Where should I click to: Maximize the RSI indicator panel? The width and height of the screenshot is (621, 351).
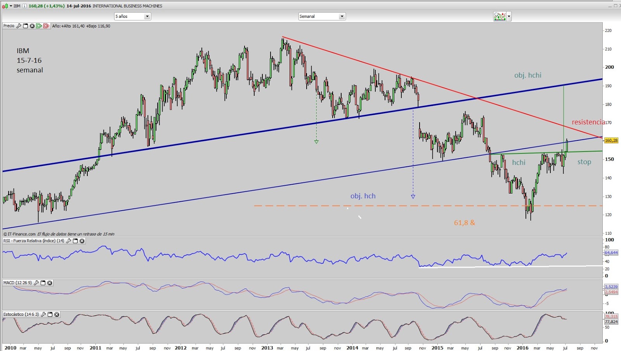click(76, 241)
